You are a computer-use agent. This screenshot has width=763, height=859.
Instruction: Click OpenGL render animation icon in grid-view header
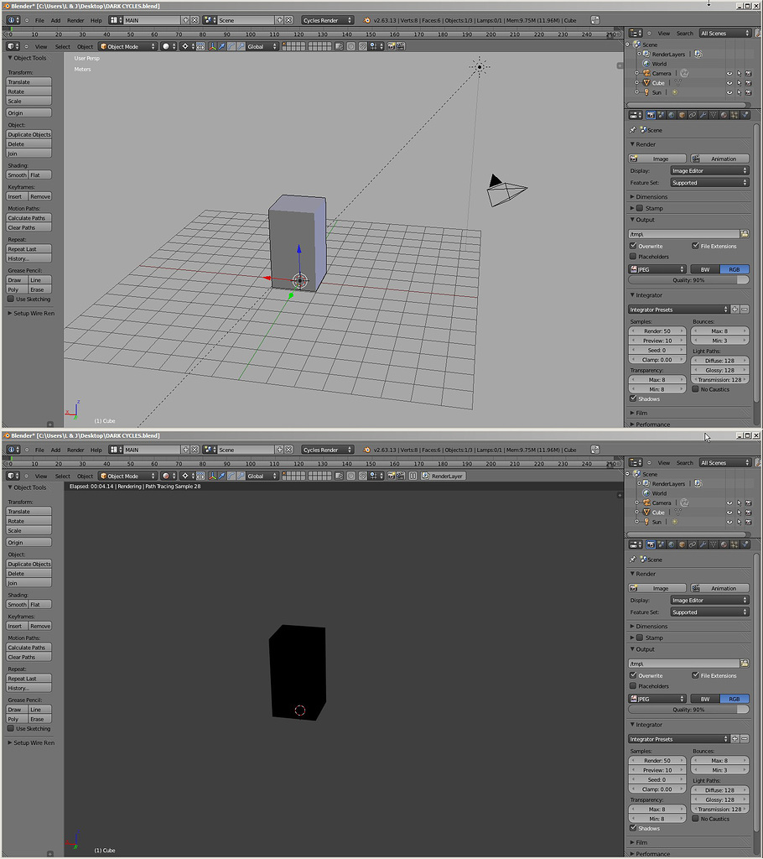pos(401,47)
